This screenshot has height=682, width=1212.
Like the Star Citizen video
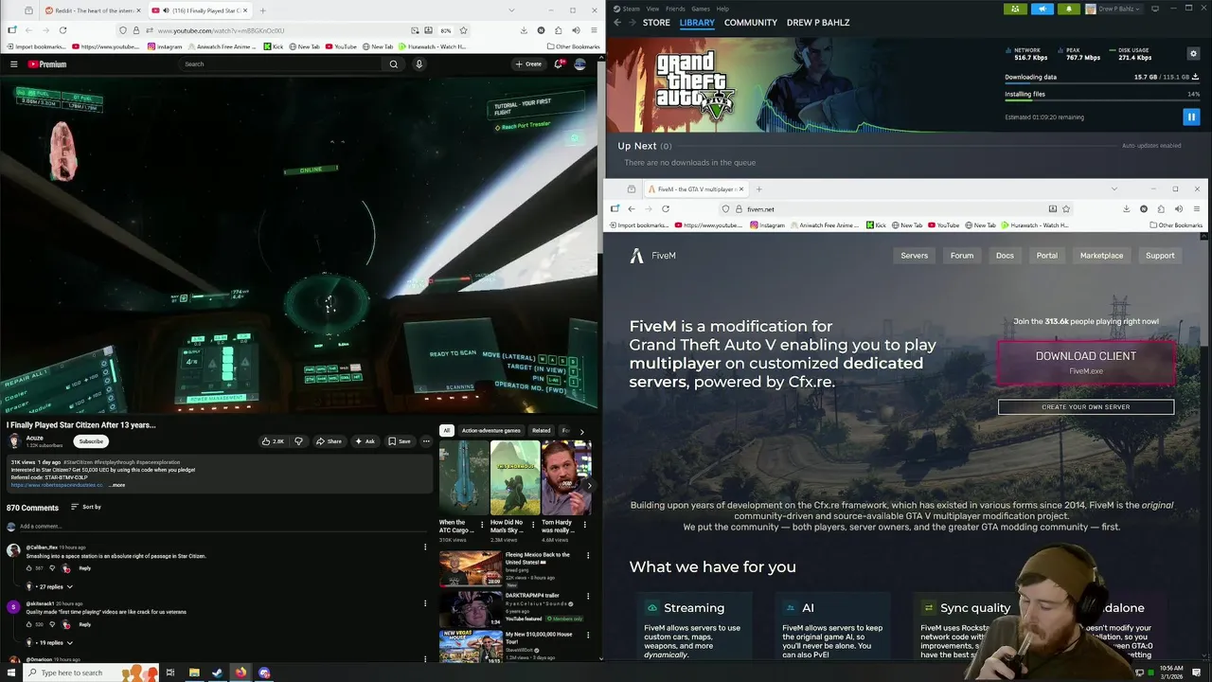(x=272, y=441)
